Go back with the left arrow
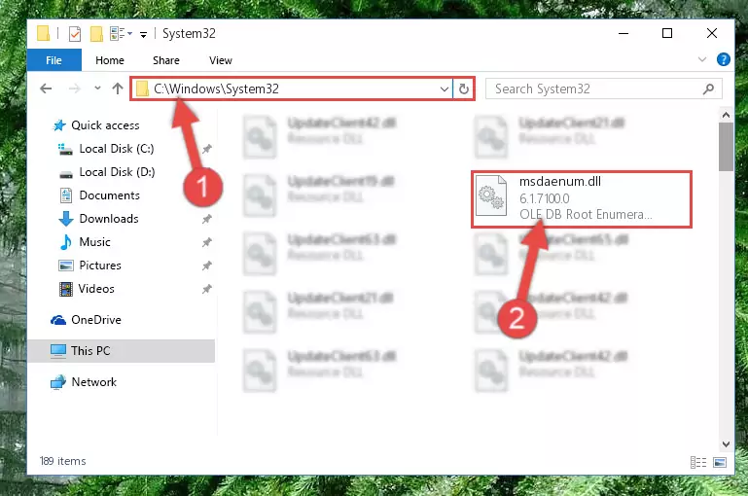 pos(46,89)
